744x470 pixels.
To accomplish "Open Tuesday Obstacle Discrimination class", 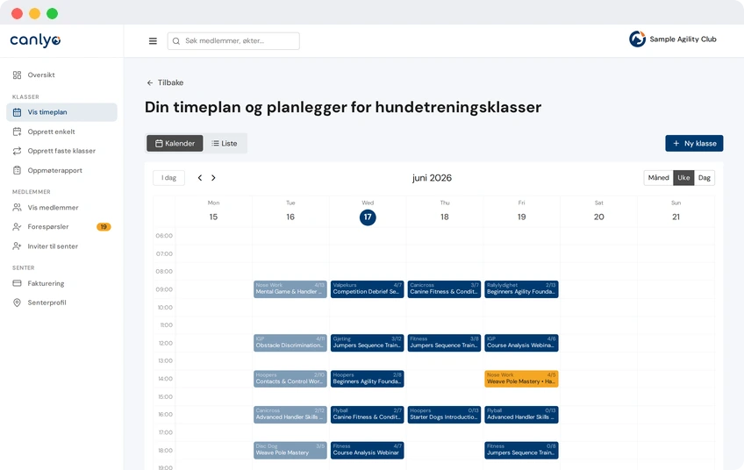I will [290, 343].
